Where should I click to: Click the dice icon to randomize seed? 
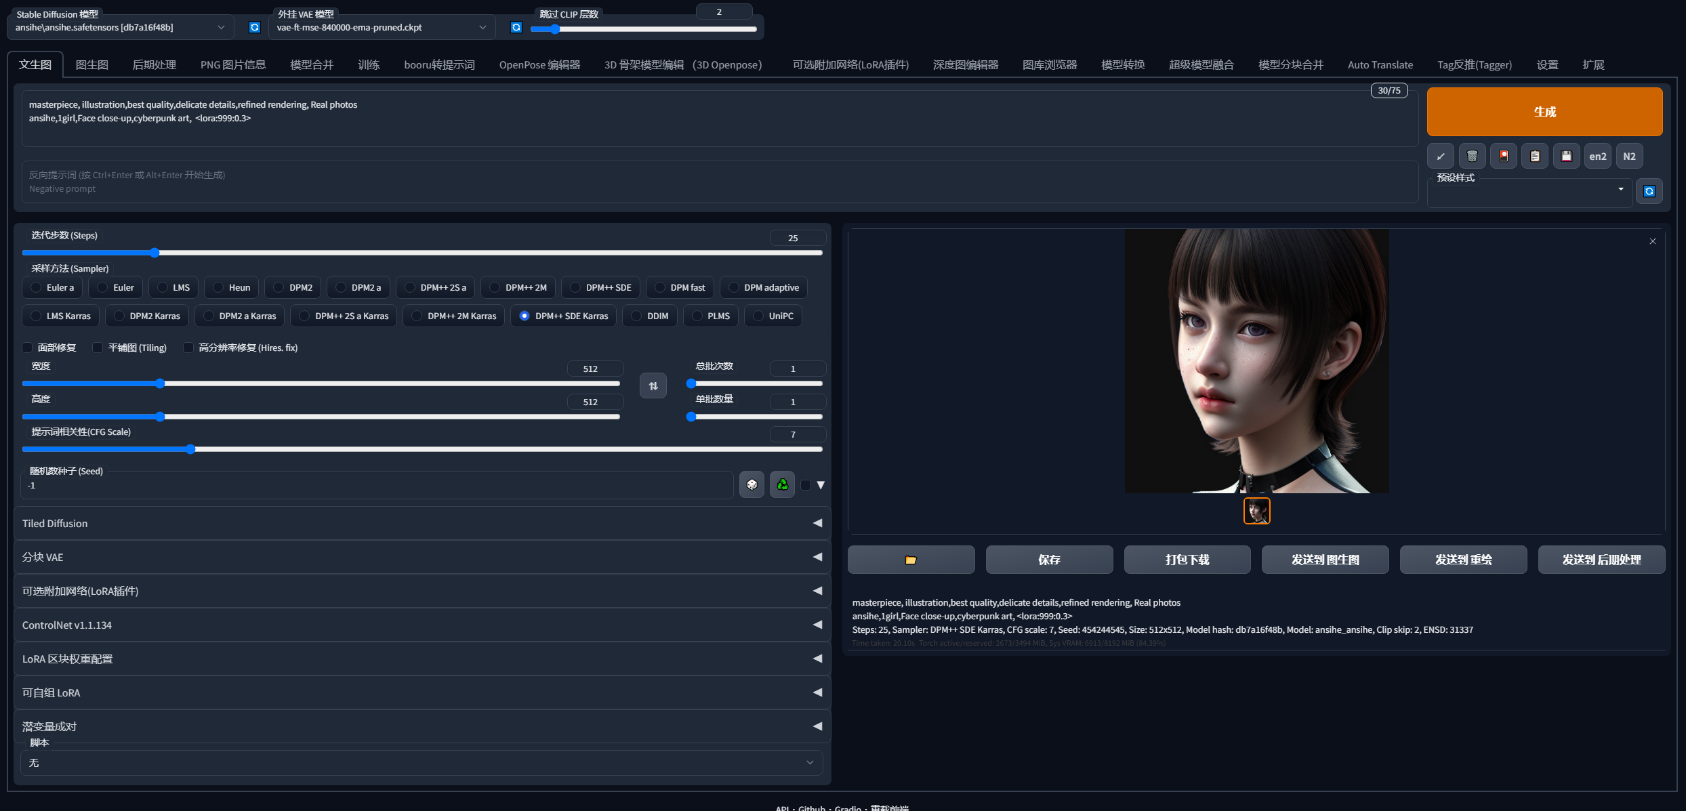pos(752,484)
